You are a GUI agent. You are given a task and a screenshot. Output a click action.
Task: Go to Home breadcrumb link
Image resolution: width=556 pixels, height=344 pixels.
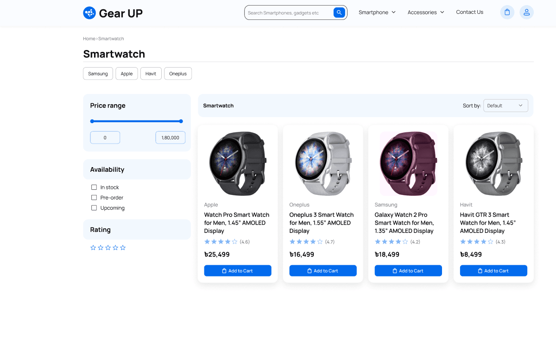(x=89, y=38)
